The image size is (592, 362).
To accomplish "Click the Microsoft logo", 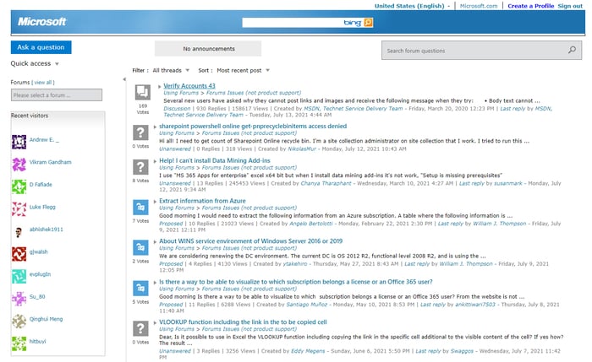I will point(42,22).
